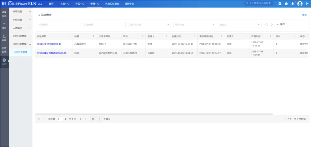This screenshot has height=147, width=311.
Task: Switch to the 样品中心 tab
Action: pyautogui.click(x=80, y=4)
